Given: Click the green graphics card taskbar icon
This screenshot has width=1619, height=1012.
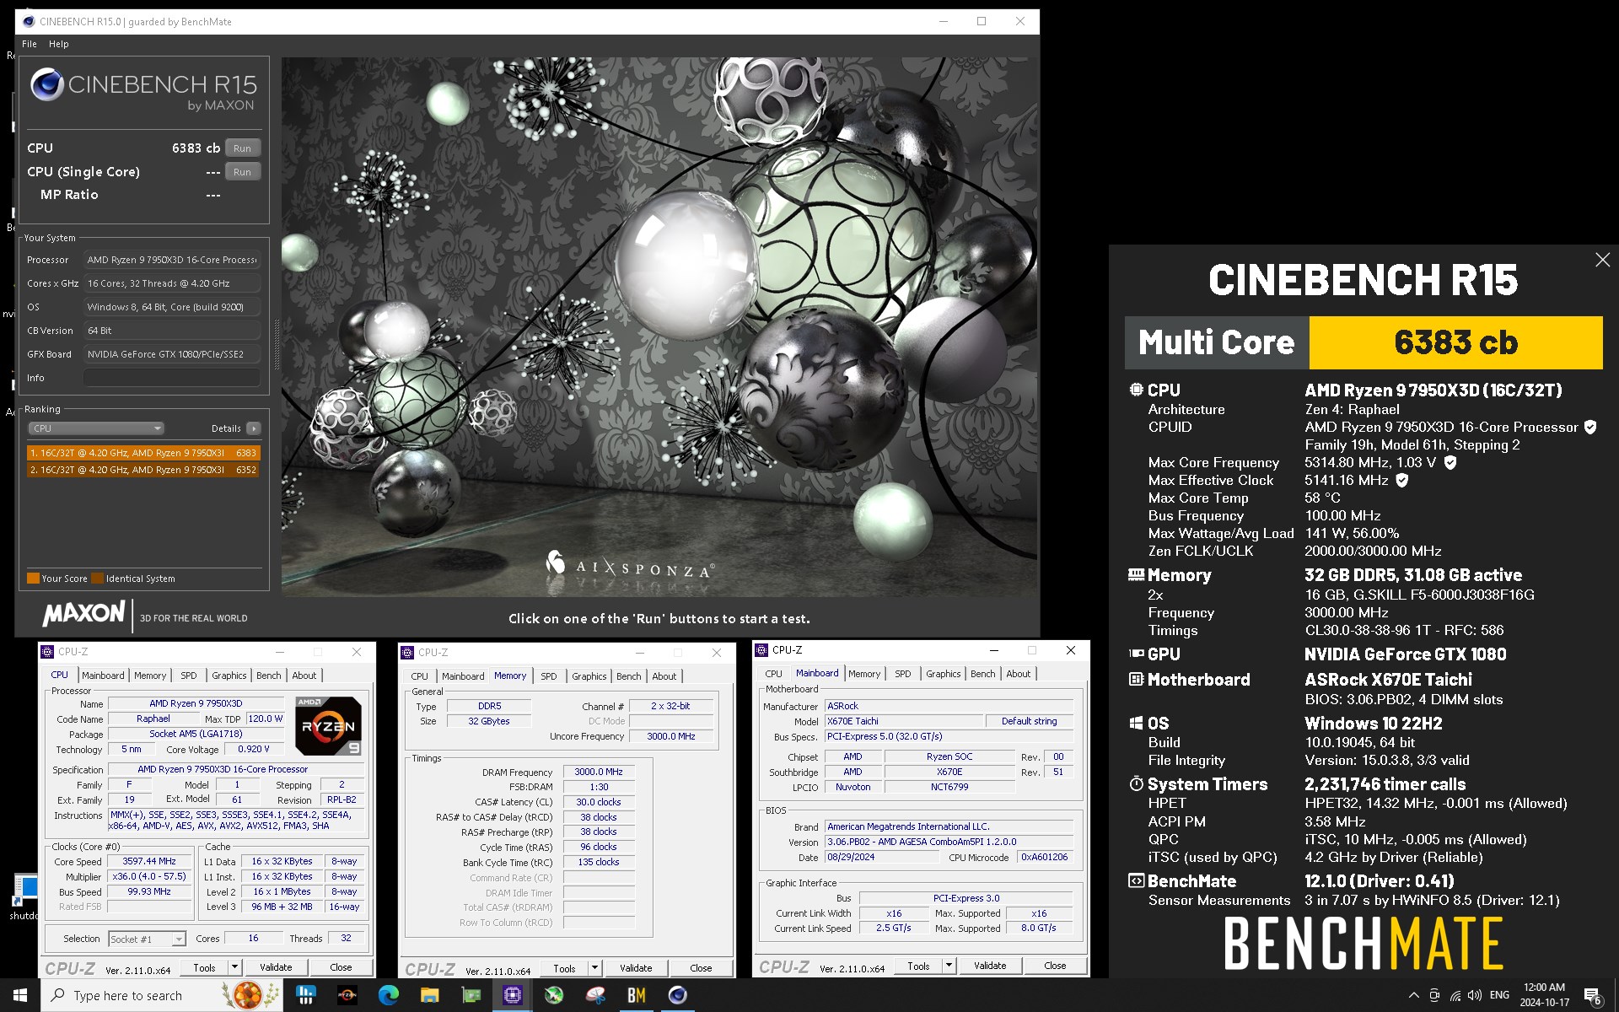Looking at the screenshot, I should (x=471, y=995).
